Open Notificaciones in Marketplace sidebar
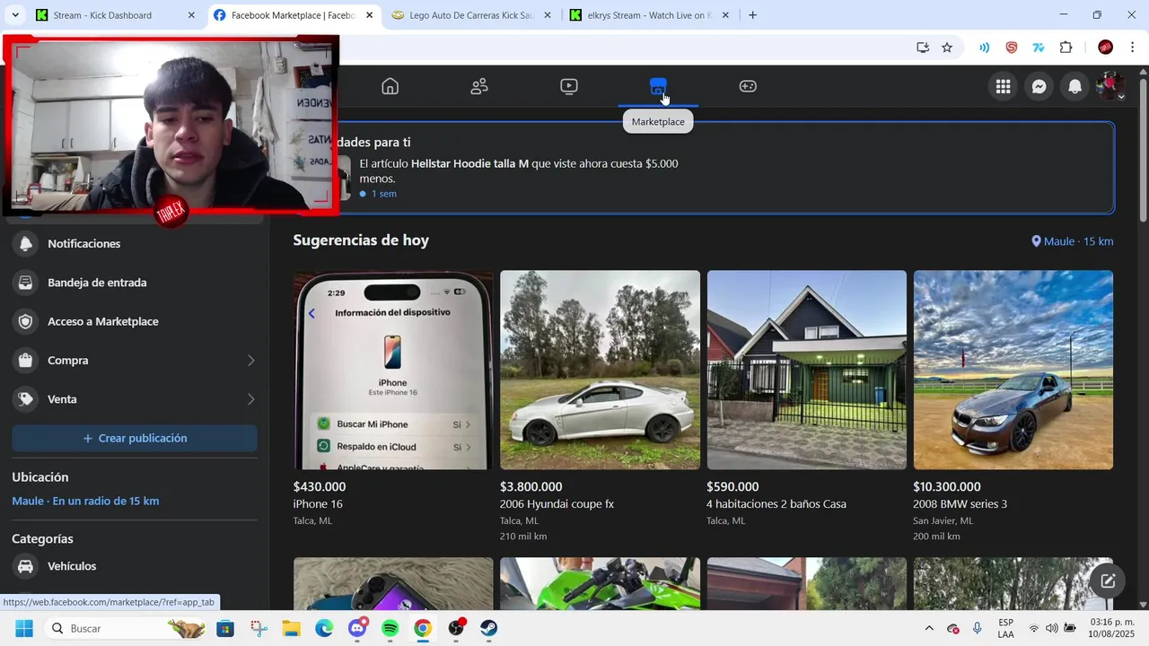This screenshot has width=1149, height=646. click(135, 243)
